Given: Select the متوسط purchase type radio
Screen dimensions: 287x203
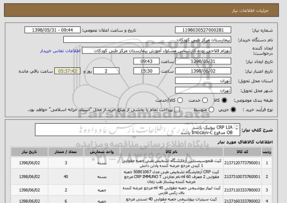Looking at the screenshot, I should click(211, 110).
